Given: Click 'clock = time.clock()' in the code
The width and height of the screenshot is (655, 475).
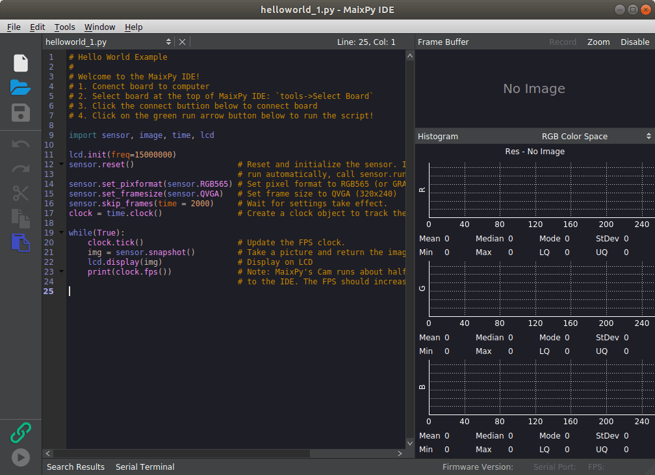Looking at the screenshot, I should tap(115, 213).
